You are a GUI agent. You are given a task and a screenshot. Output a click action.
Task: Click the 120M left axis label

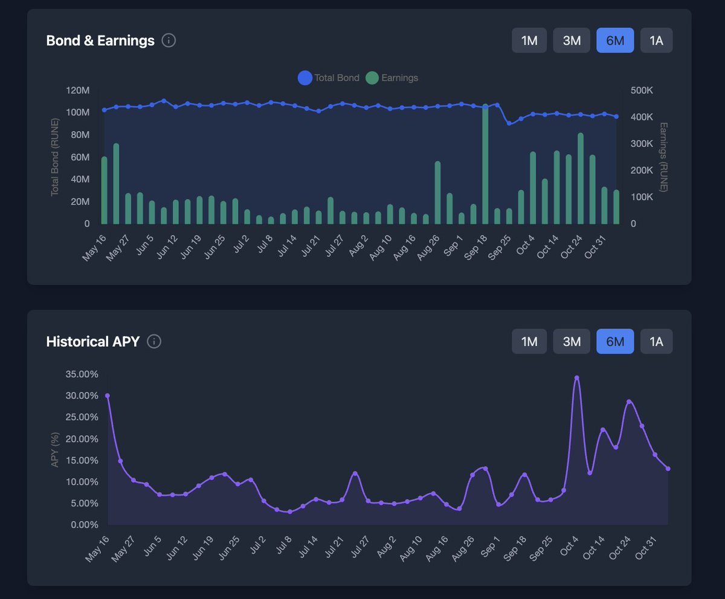point(78,90)
